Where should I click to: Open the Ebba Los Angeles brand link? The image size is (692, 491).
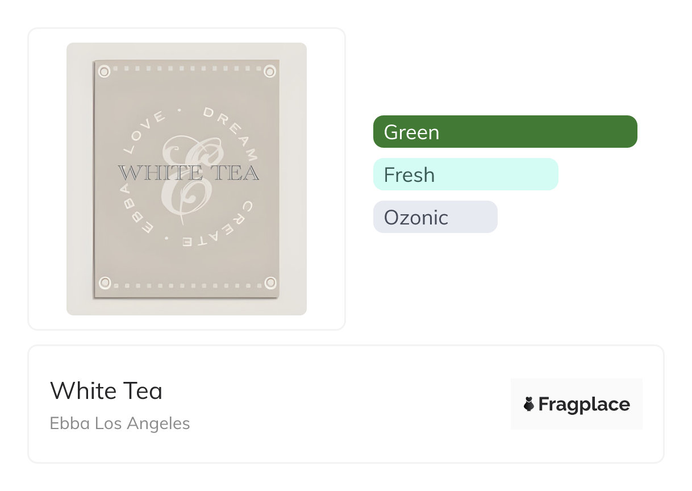click(120, 423)
